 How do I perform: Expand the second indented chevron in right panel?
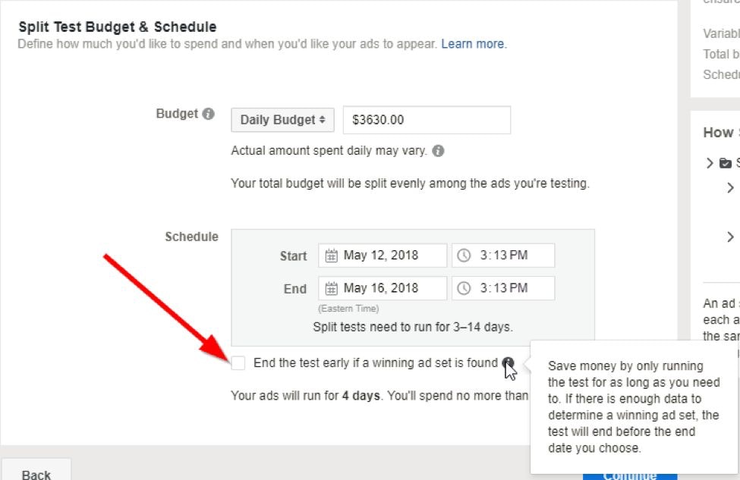coord(730,237)
